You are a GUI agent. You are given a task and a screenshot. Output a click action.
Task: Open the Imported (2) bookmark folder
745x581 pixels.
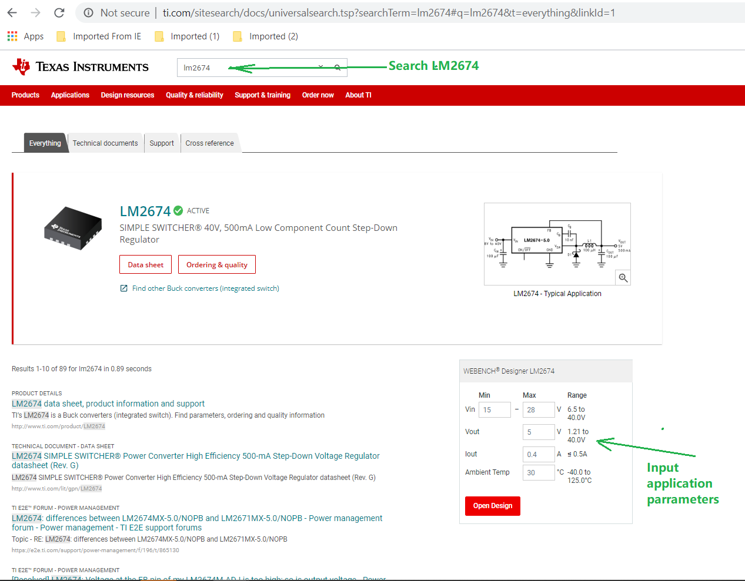pyautogui.click(x=266, y=36)
